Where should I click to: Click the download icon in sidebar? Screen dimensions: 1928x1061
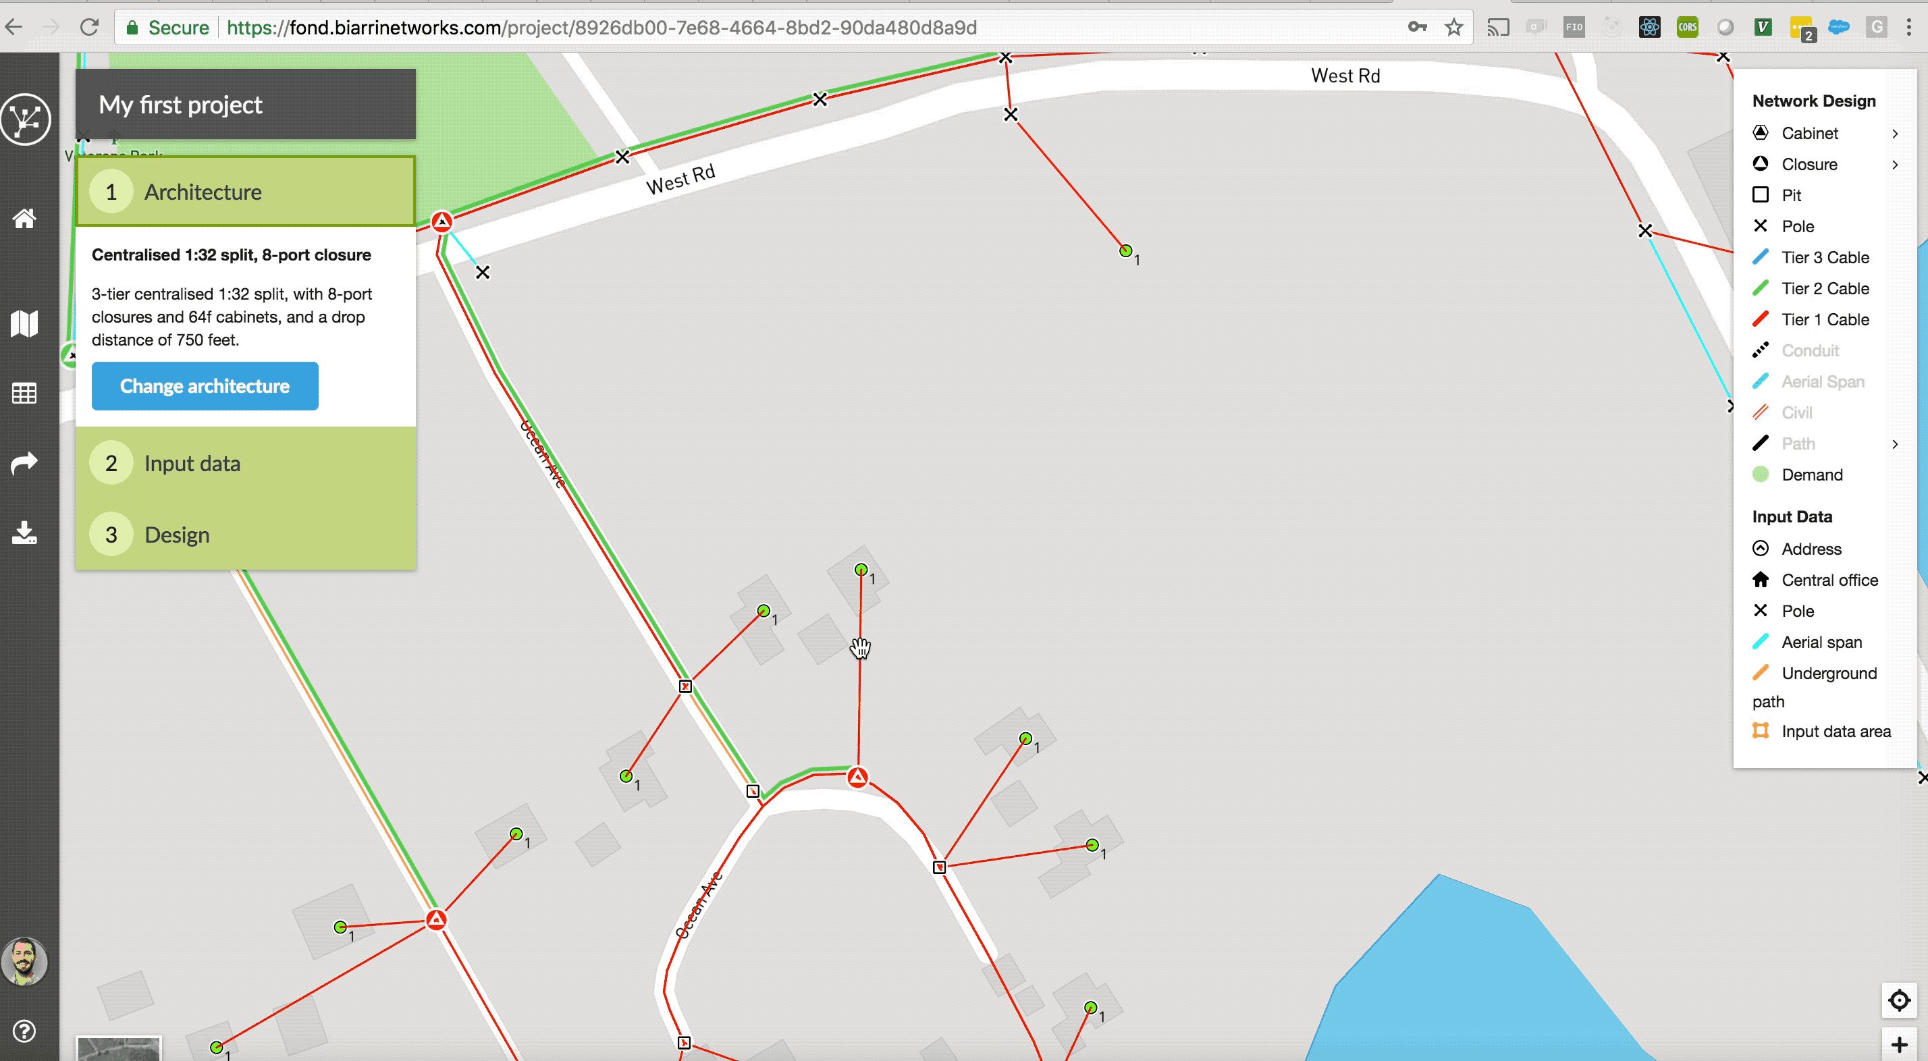(24, 533)
